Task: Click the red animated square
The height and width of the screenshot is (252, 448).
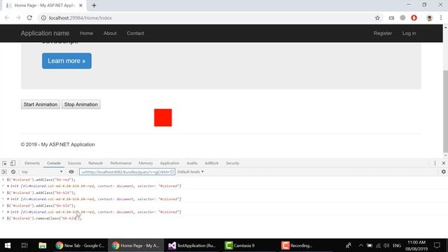Action: [x=163, y=118]
